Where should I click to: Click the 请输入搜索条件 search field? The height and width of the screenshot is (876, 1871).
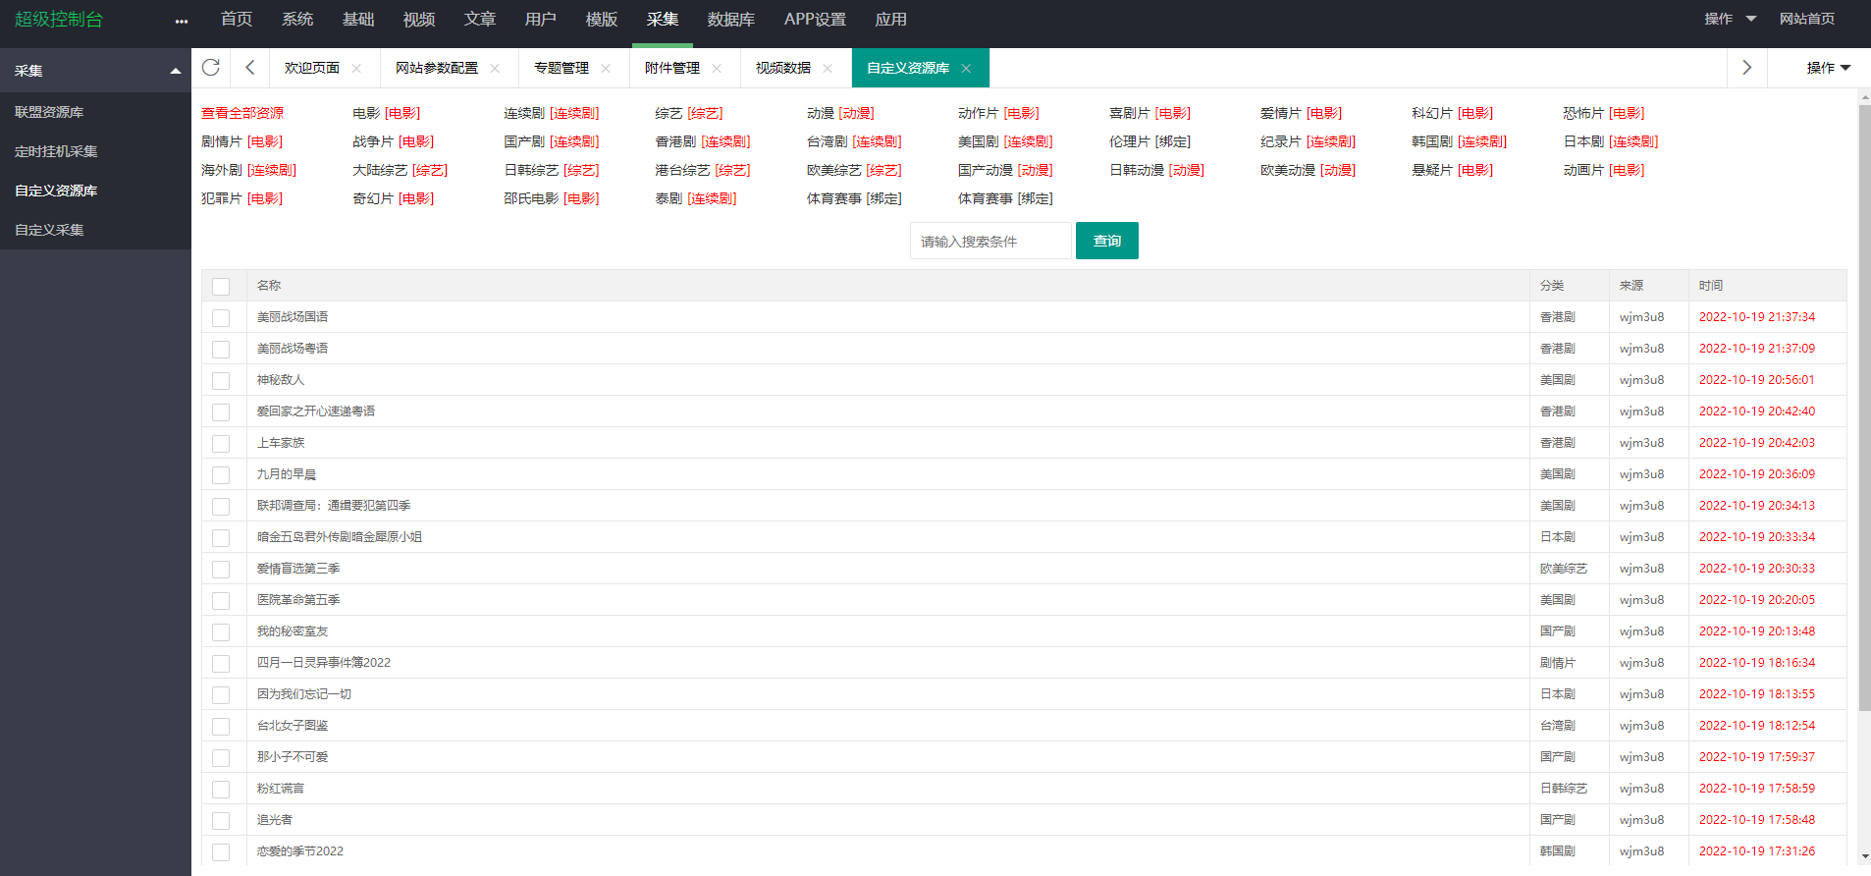coord(990,241)
